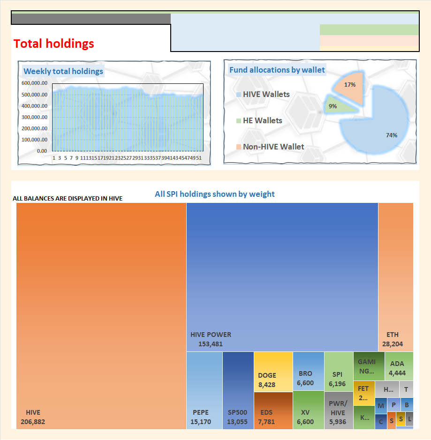The image size is (431, 440).
Task: Select the PEPE 15,170 tile
Action: click(x=204, y=390)
